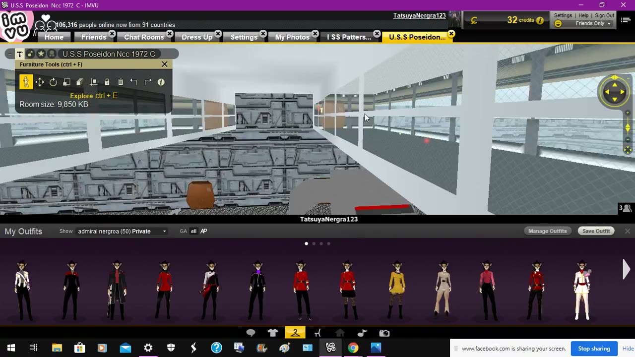Select the Rotate furniture tool
Image resolution: width=635 pixels, height=357 pixels.
53,82
